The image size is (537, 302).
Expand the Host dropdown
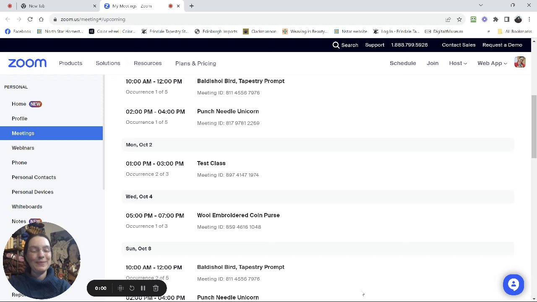[458, 63]
